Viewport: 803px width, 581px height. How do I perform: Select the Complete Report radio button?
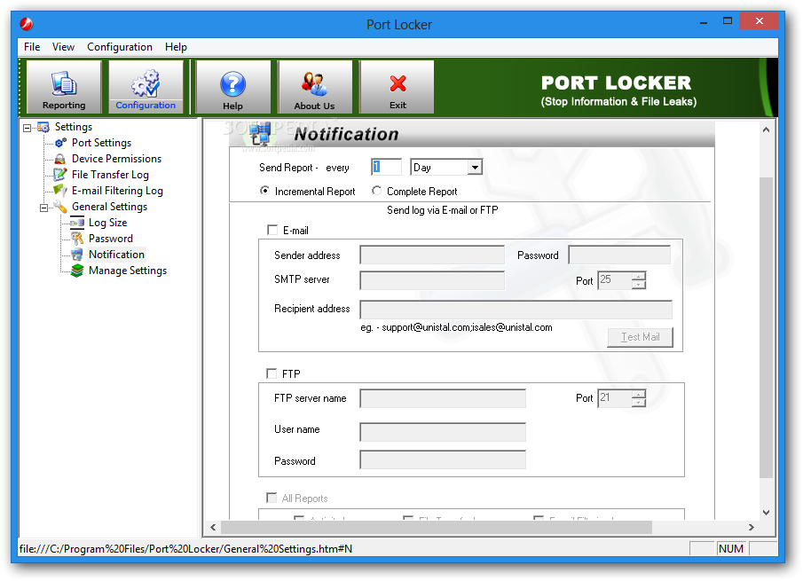click(377, 191)
